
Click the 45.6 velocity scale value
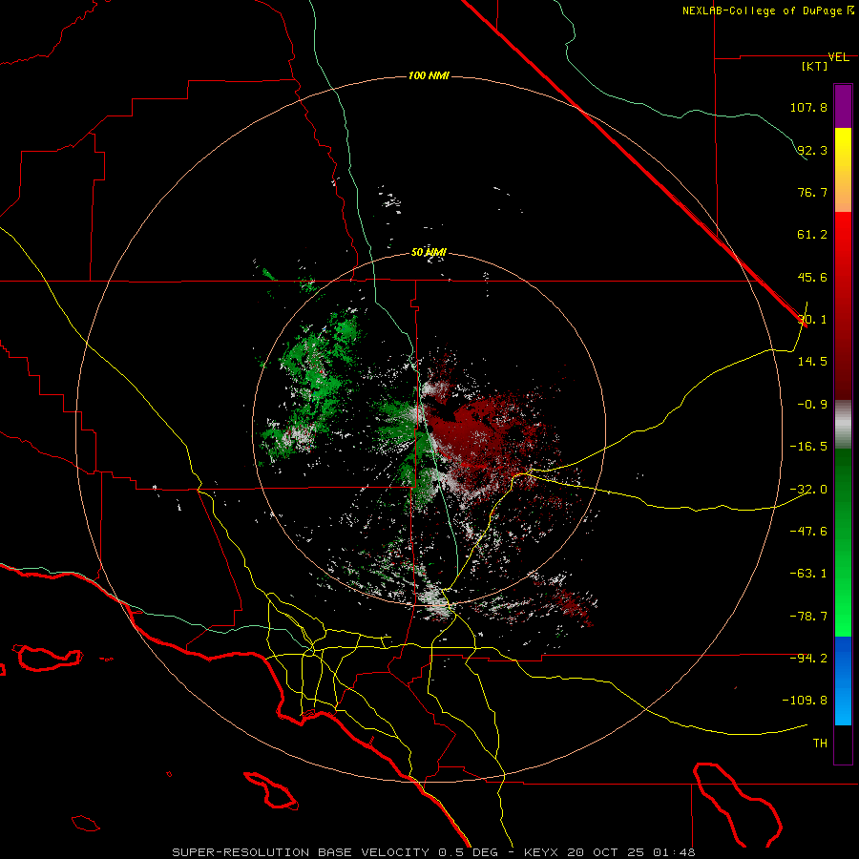812,277
